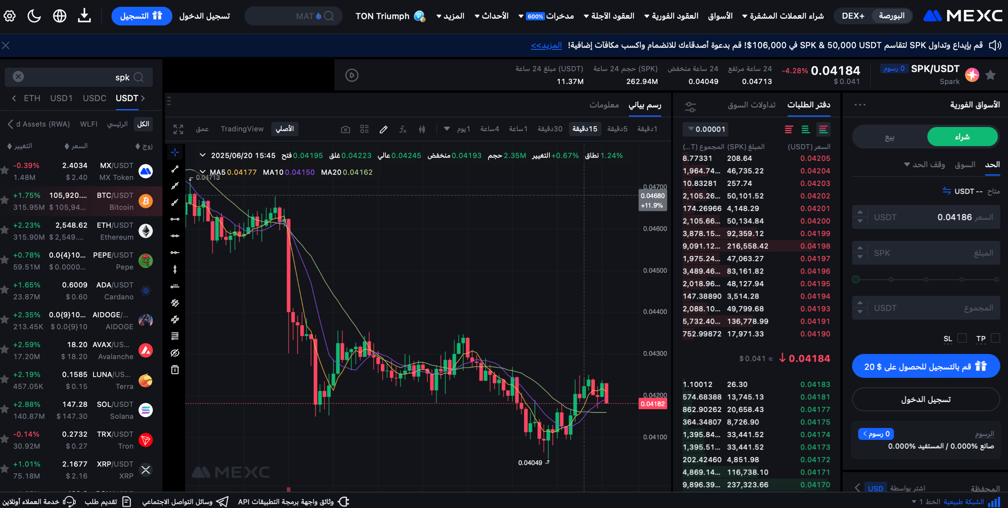Open 0.00001 price precision dropdown

706,129
